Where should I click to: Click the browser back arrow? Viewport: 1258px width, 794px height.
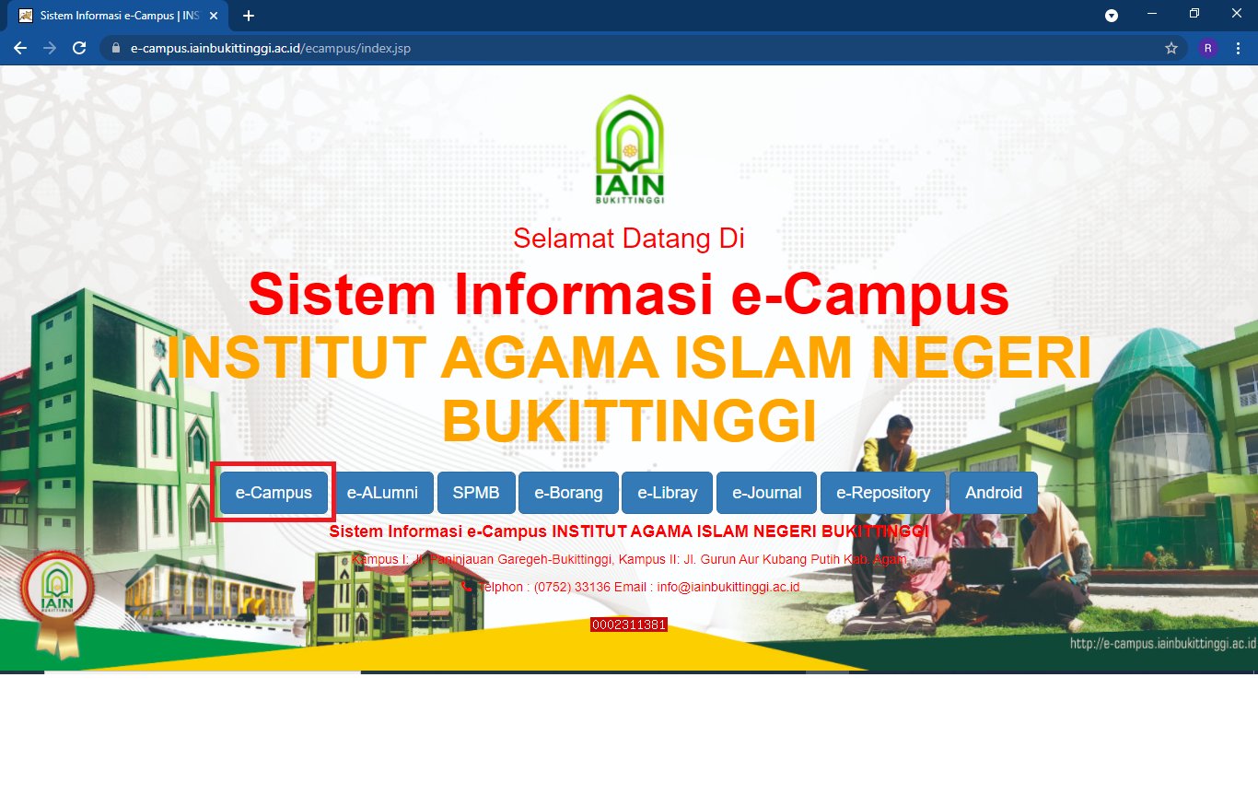pyautogui.click(x=20, y=48)
